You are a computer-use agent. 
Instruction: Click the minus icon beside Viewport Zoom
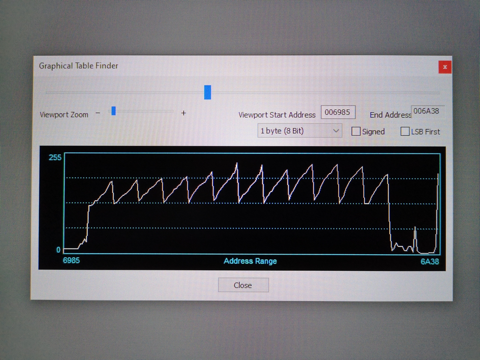click(x=98, y=113)
